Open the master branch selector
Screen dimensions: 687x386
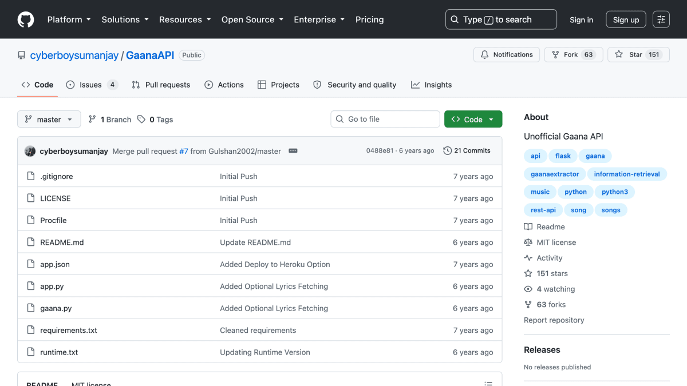pyautogui.click(x=49, y=120)
